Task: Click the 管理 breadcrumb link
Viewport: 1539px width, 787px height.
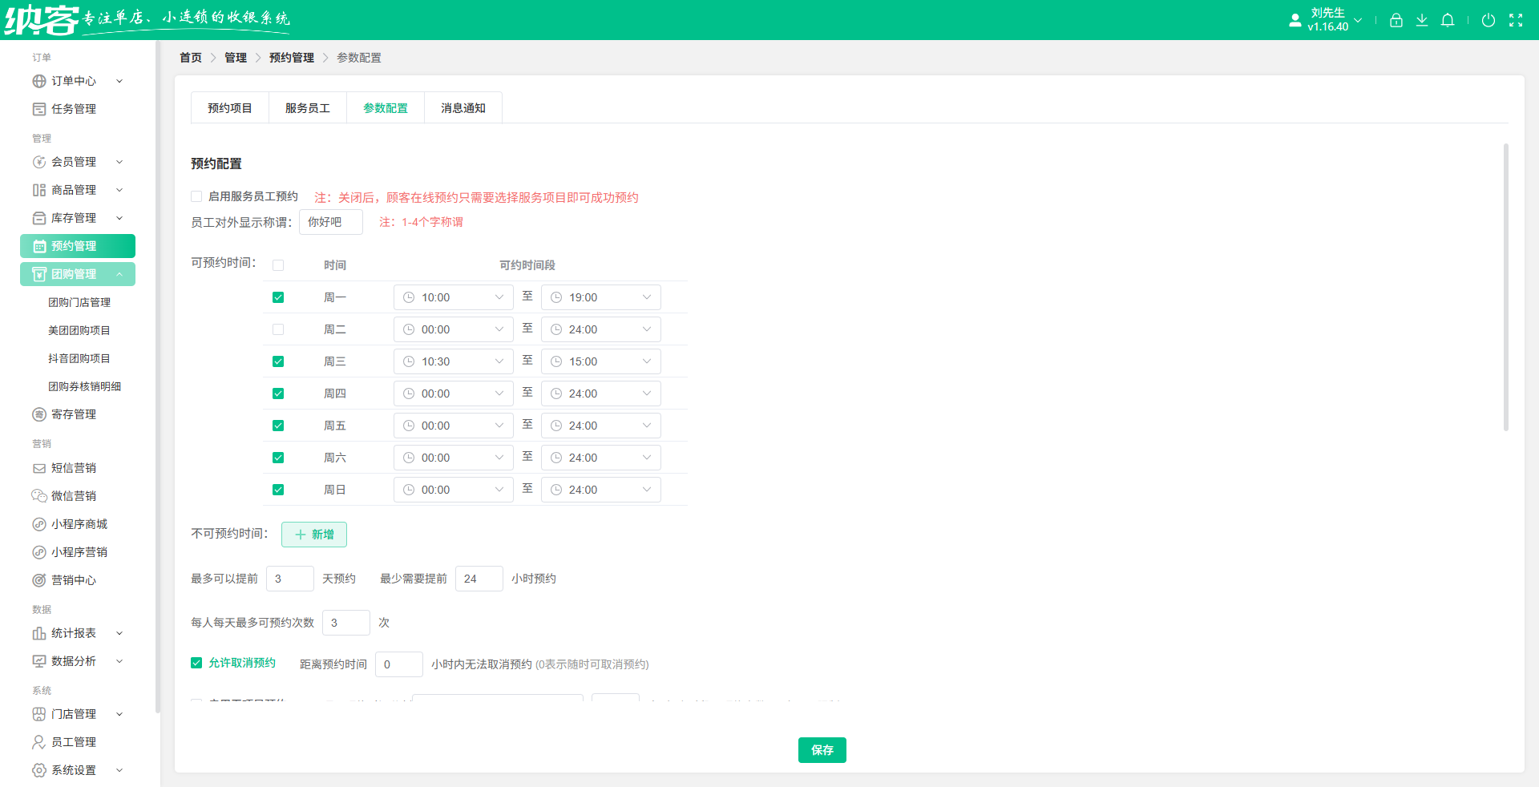Action: click(x=236, y=58)
